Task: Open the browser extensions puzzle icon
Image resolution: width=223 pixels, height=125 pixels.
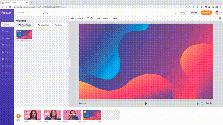Action: (209, 7)
